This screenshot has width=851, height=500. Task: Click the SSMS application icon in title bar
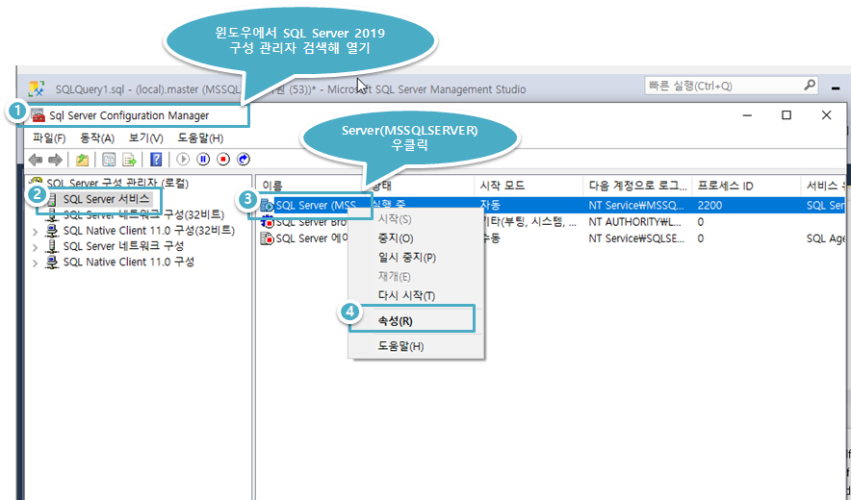[37, 88]
